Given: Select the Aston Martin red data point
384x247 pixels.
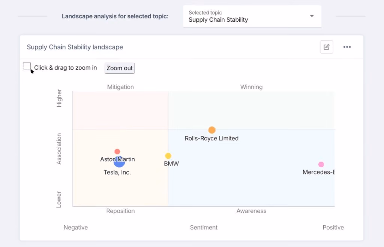Looking at the screenshot, I should [x=117, y=152].
